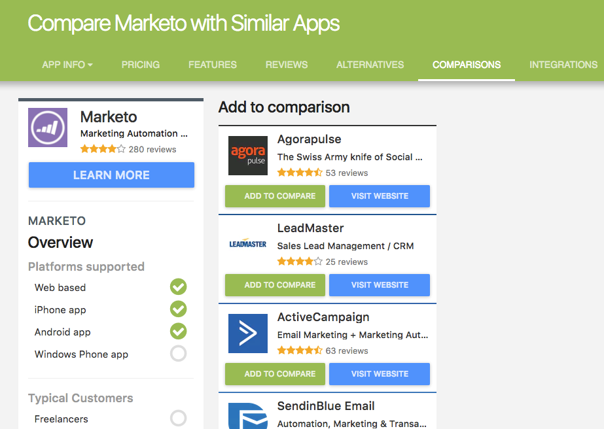The height and width of the screenshot is (429, 604).
Task: Click the purple Marketo logo icon
Action: [x=48, y=128]
